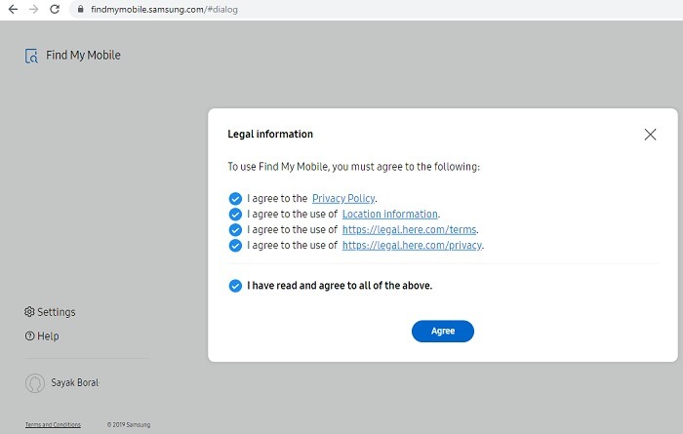Toggle 'I have read and agree to all' checkbox

click(x=235, y=286)
